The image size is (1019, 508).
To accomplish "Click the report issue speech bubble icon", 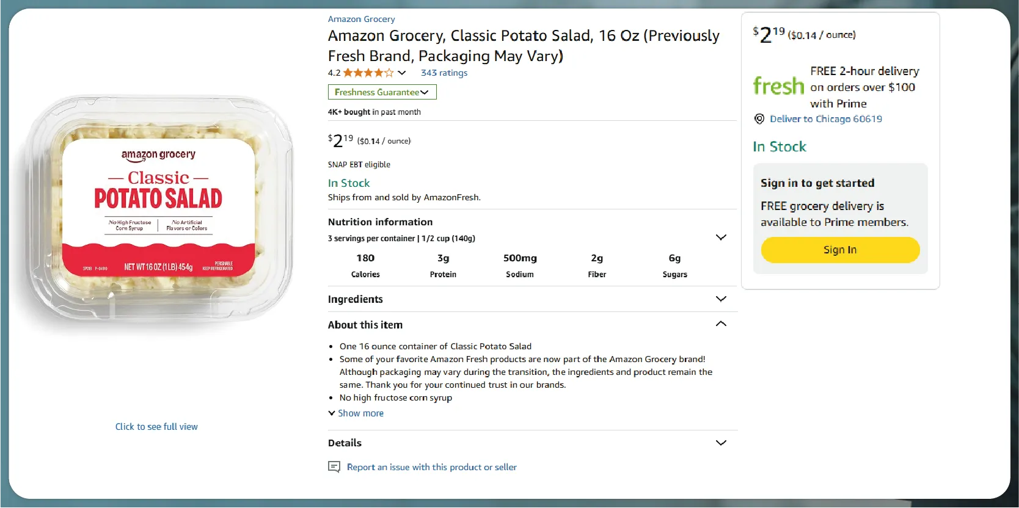I will [334, 467].
